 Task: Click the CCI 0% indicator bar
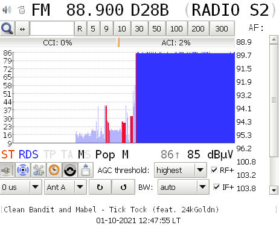click(58, 42)
